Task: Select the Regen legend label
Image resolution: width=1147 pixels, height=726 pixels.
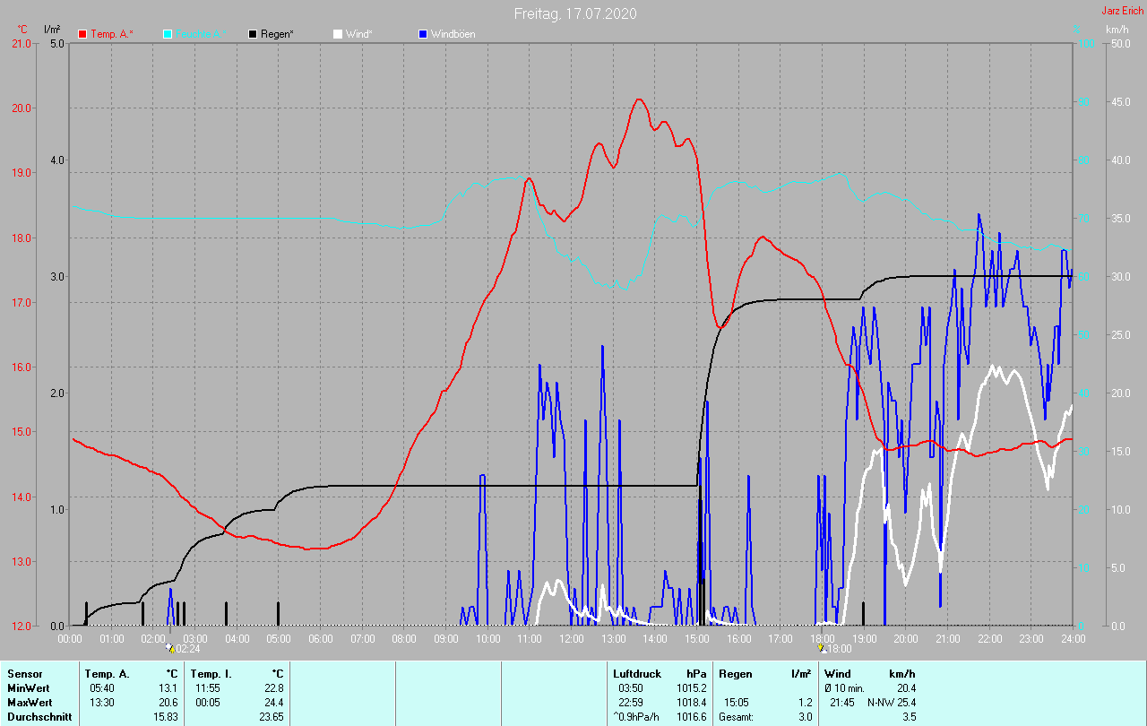Action: click(278, 34)
